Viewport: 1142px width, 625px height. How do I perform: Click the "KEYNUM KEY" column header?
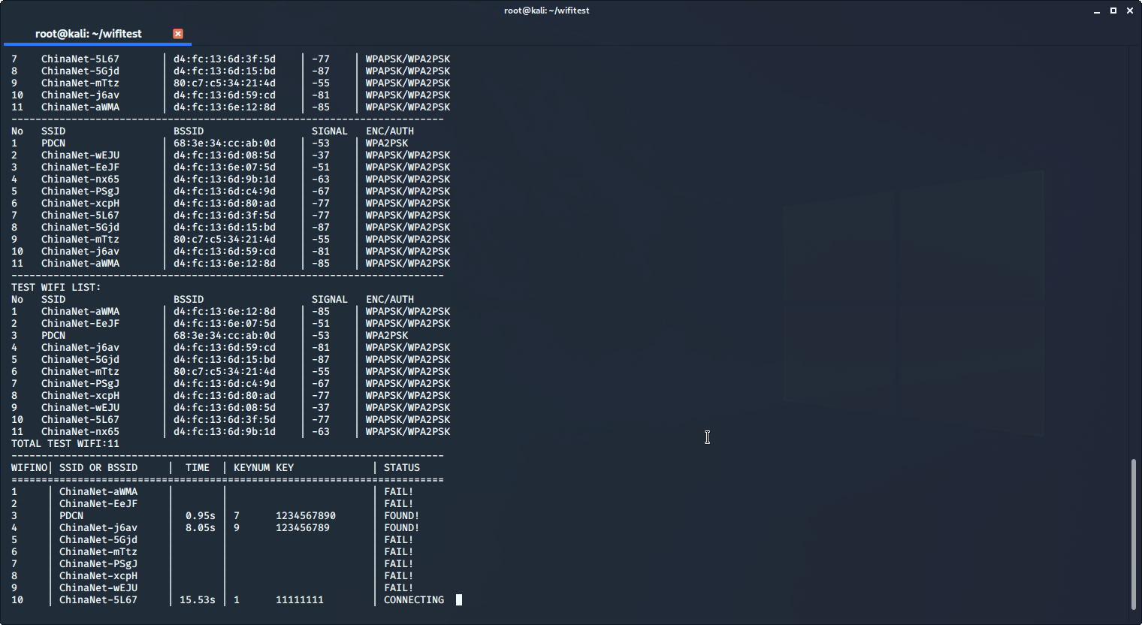coord(264,467)
